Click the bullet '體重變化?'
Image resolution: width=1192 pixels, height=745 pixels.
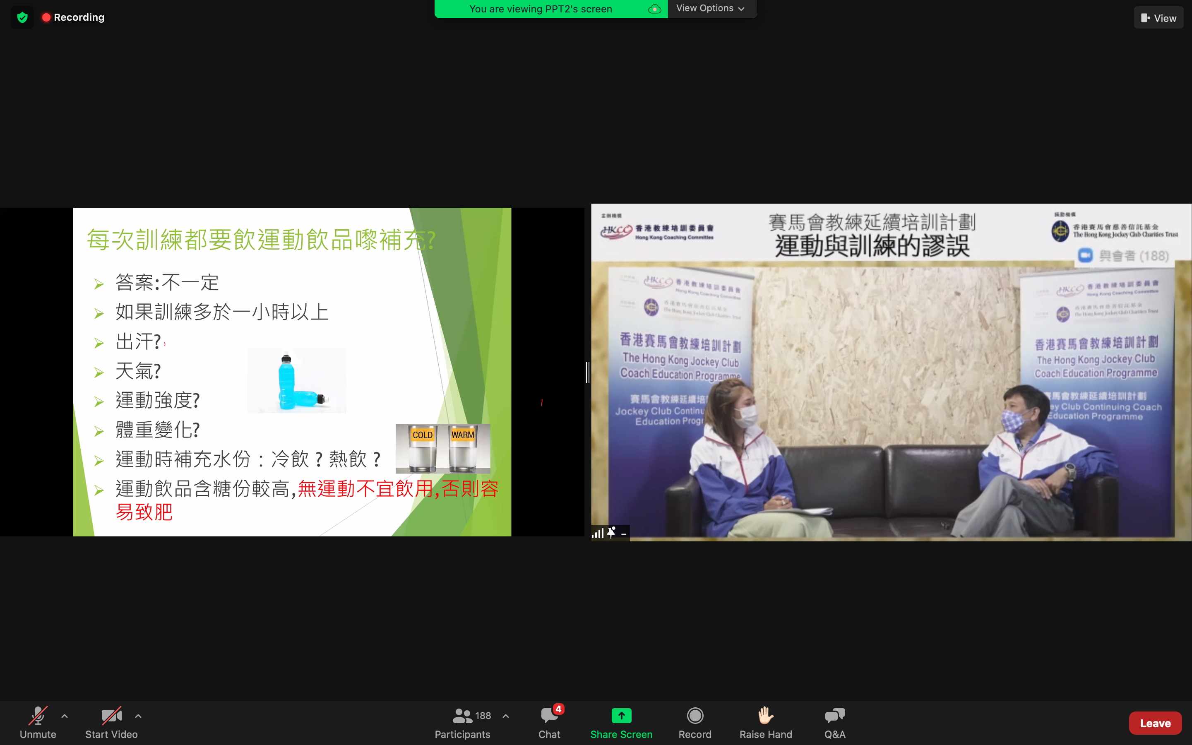[158, 430]
